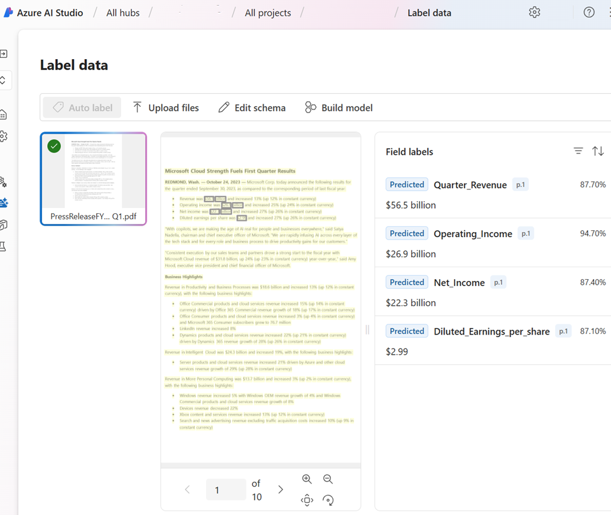Go to the previous document page
Screen dimensions: 611x515
point(187,490)
